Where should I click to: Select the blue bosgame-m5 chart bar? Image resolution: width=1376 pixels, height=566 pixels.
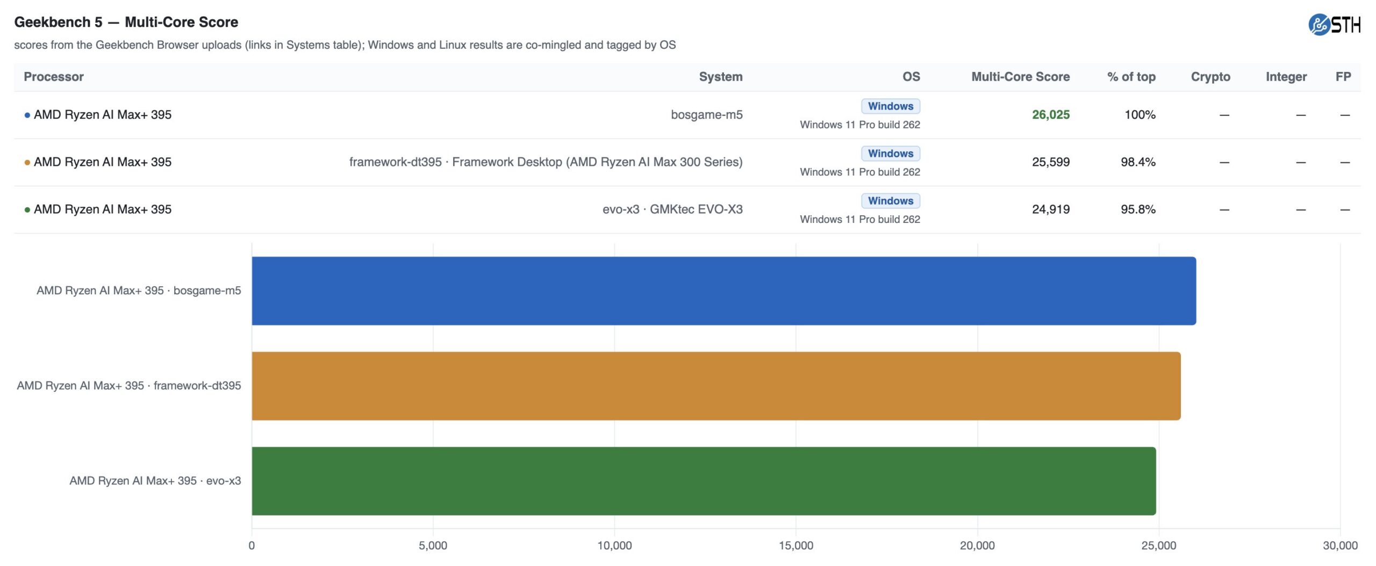(x=724, y=291)
